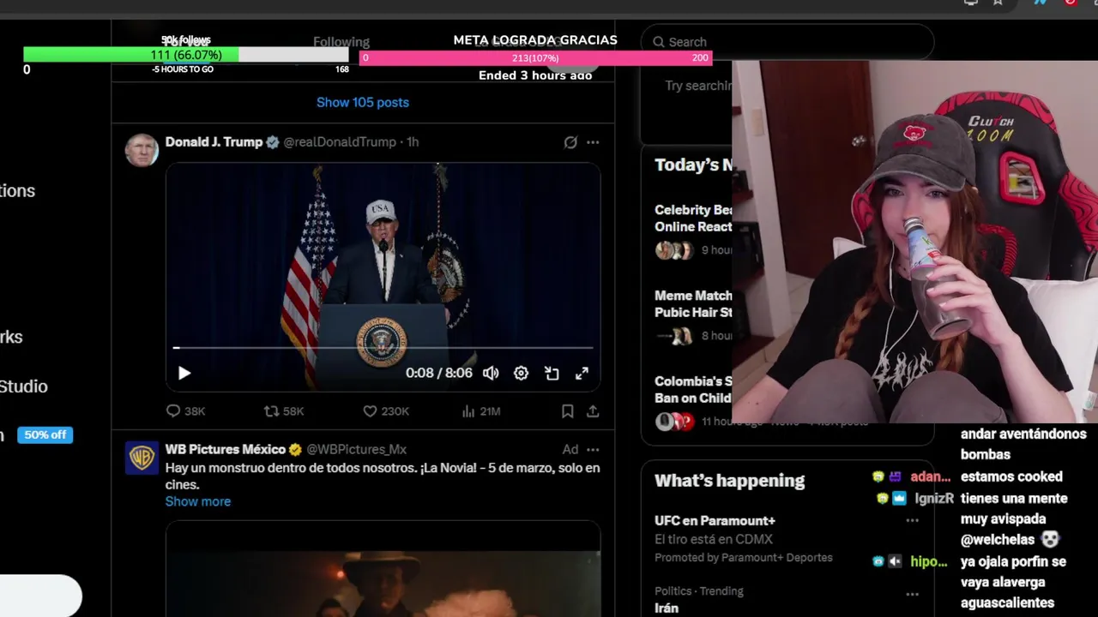1098x617 pixels.
Task: Open Colombia's news item
Action: click(x=693, y=390)
